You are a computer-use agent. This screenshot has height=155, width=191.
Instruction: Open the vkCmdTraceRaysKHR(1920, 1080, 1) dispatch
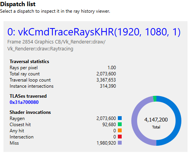[94, 32]
